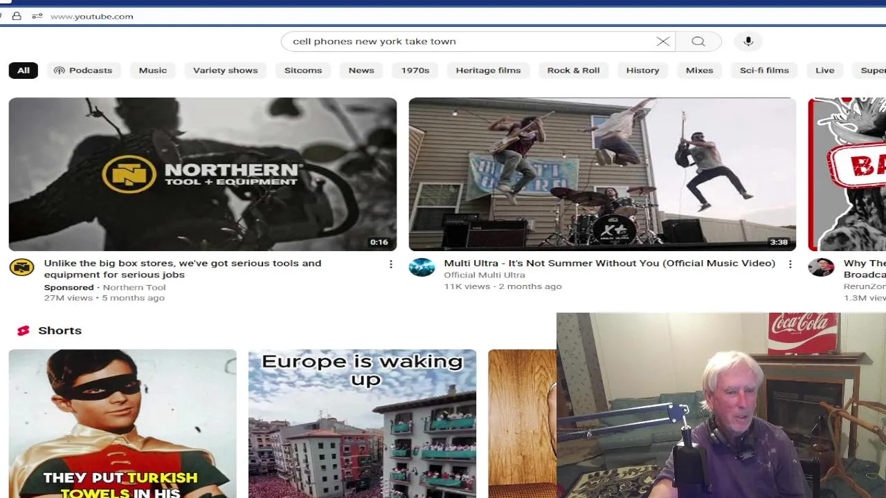
Task: Play the Multi Ultra music video thumbnail
Action: [x=602, y=174]
